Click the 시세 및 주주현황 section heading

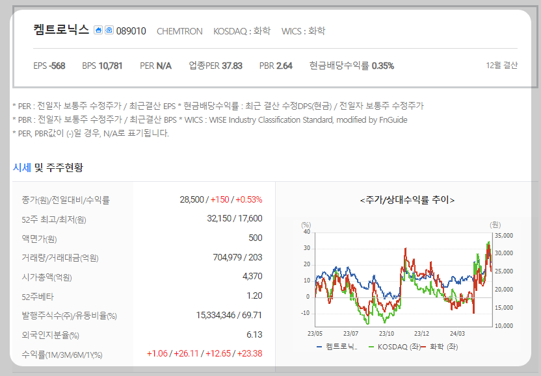coord(48,168)
